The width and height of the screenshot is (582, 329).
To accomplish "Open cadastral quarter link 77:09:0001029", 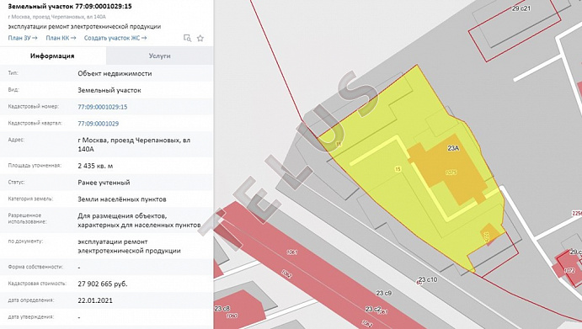I will pyautogui.click(x=99, y=124).
